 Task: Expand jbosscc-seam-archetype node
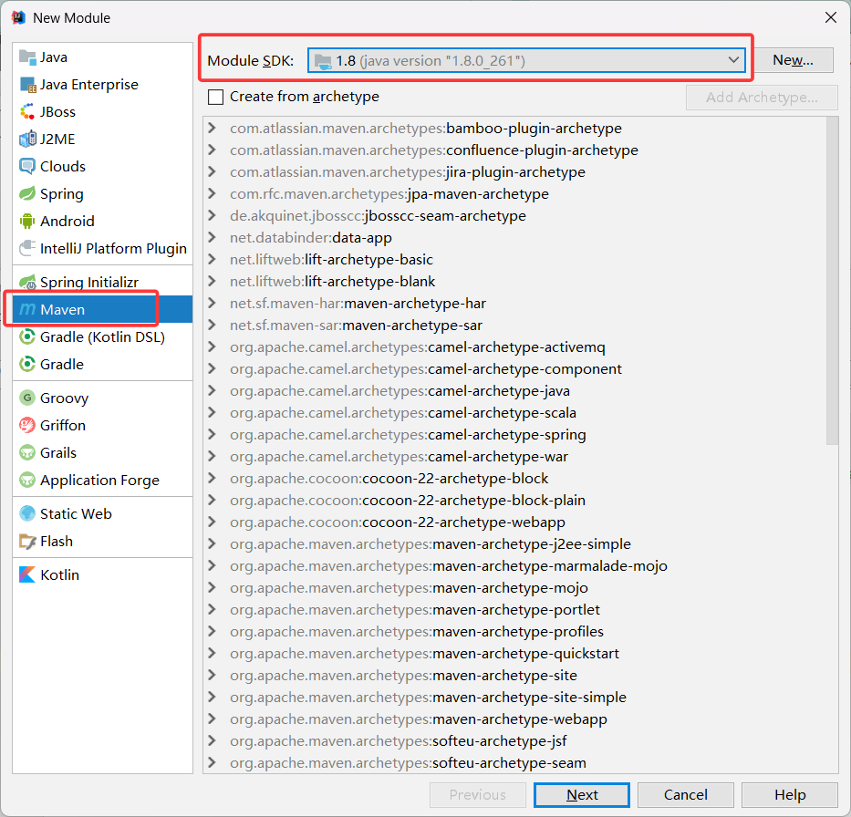(213, 215)
